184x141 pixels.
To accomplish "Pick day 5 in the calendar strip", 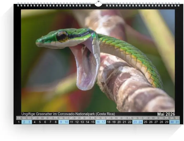I will (40, 122).
